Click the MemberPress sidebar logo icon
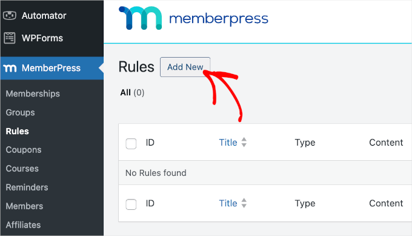 click(10, 68)
